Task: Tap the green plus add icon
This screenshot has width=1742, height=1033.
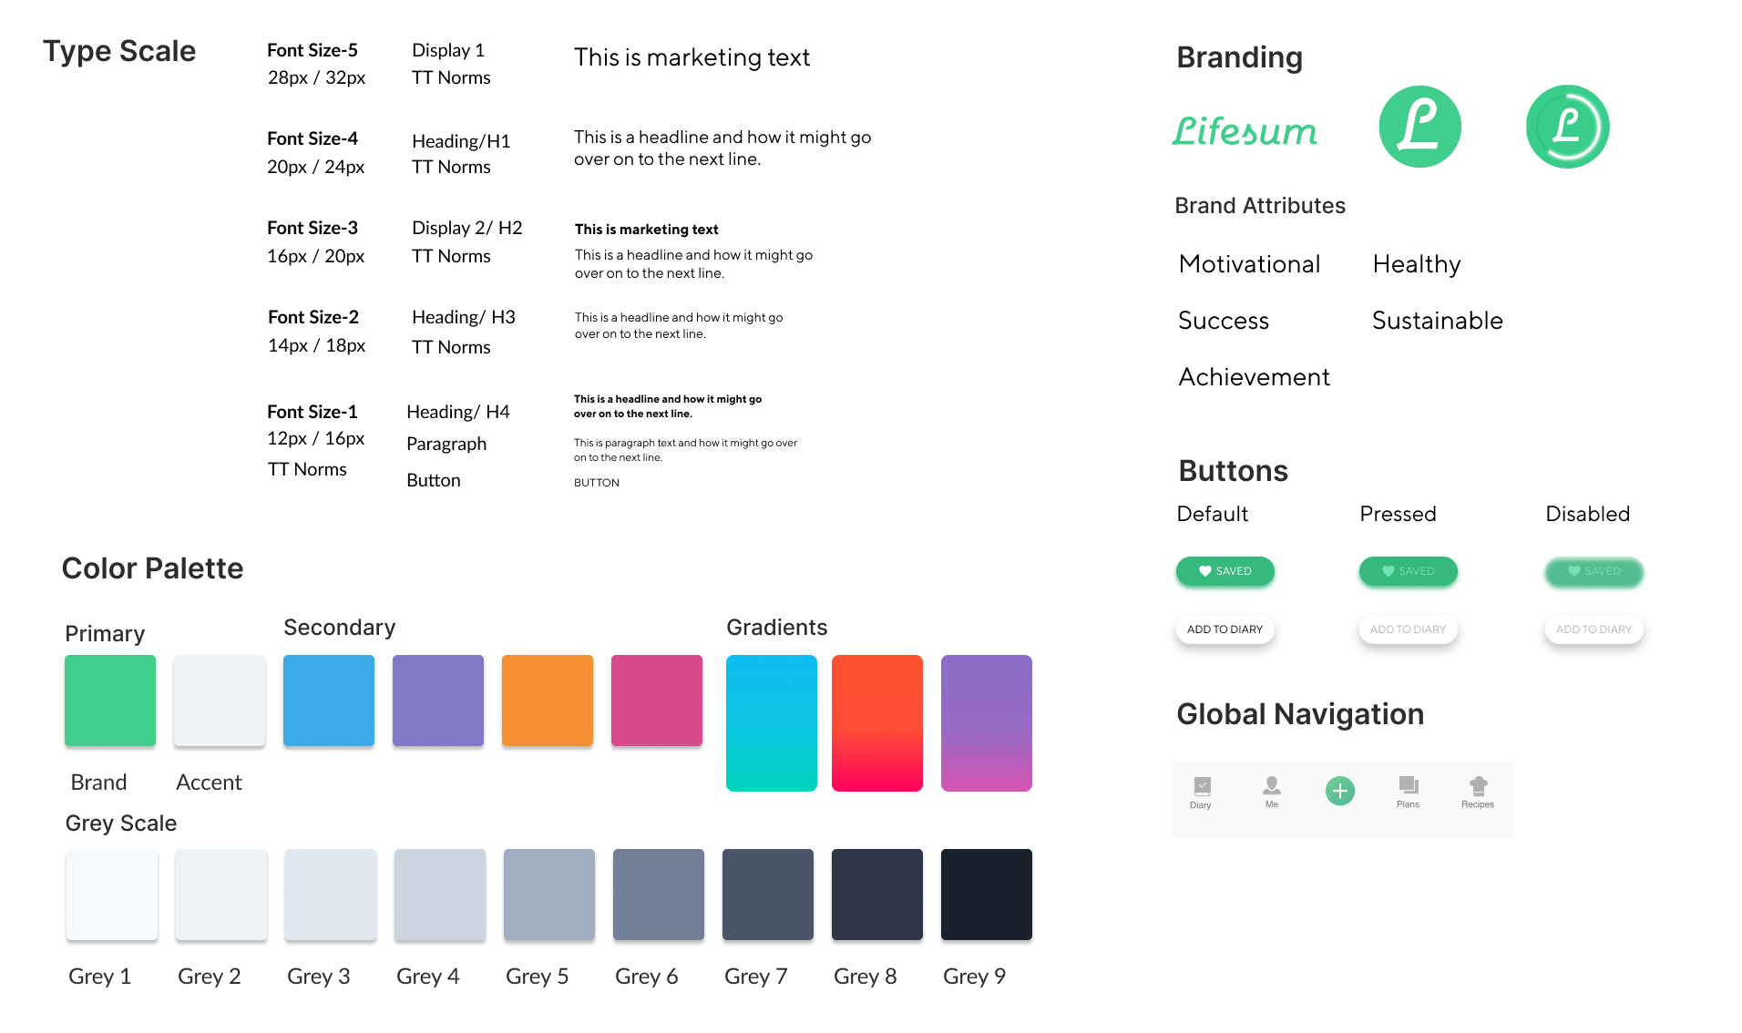Action: (x=1339, y=791)
